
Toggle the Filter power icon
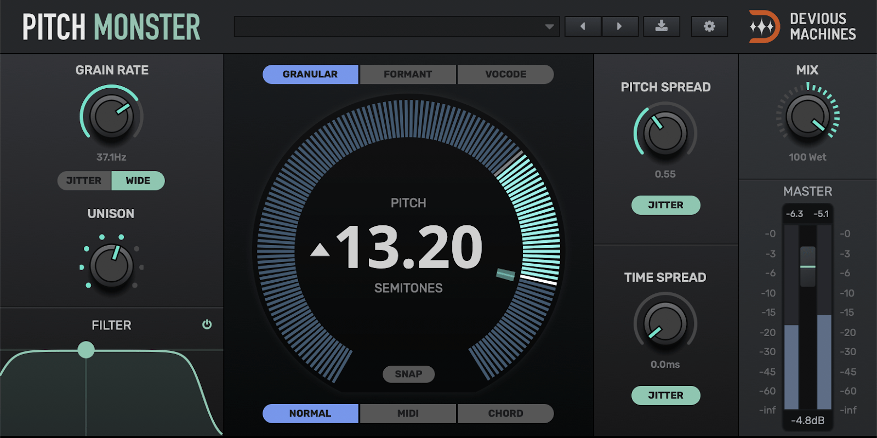(x=207, y=325)
